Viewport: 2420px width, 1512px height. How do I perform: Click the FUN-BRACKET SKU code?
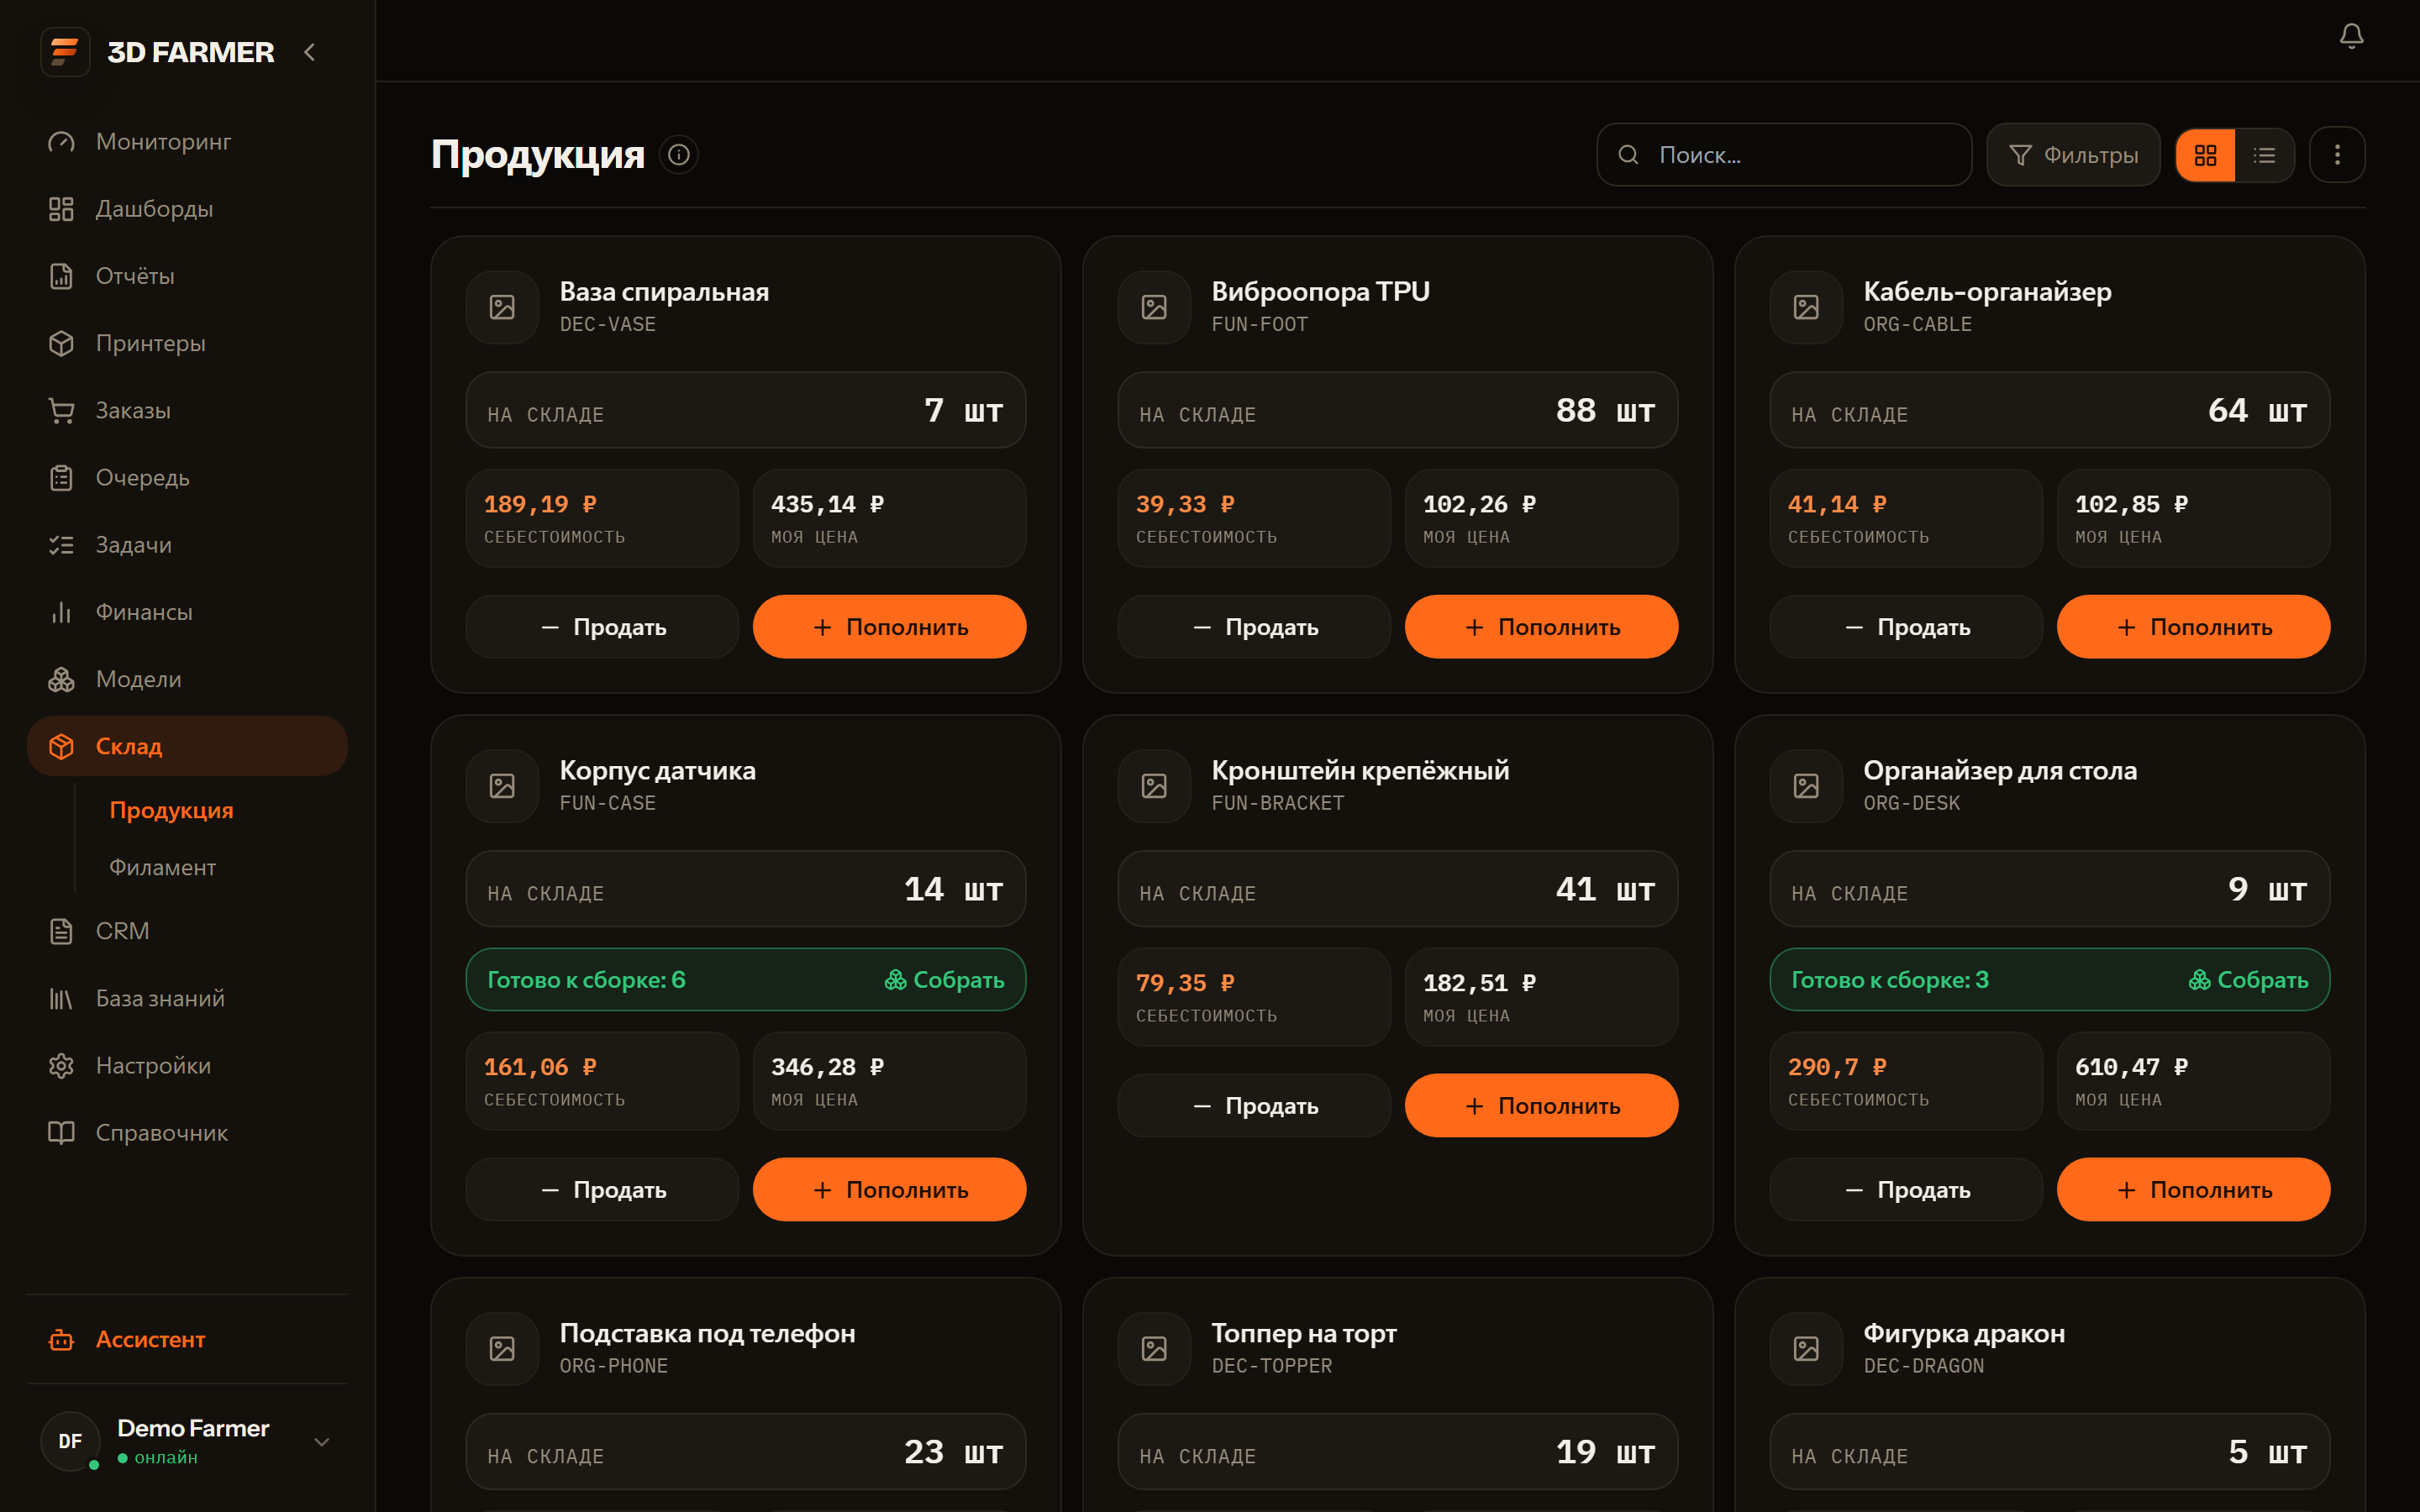click(x=1278, y=804)
